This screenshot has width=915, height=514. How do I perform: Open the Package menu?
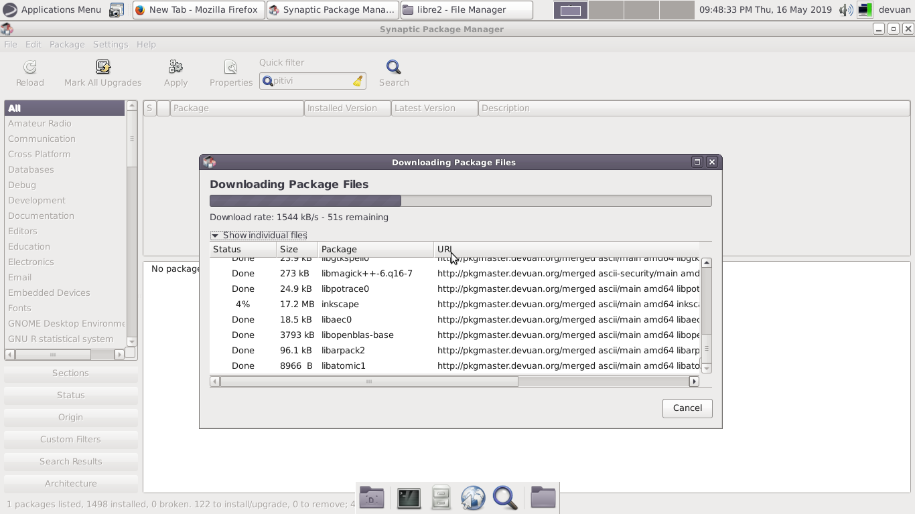[x=66, y=44]
